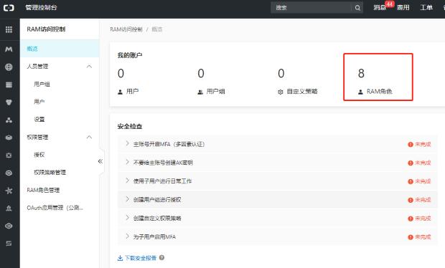
Task: Open the star-shaped icon in left rail
Action: coord(9,191)
